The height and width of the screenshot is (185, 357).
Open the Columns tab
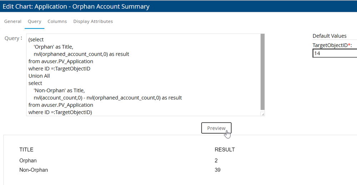[57, 21]
